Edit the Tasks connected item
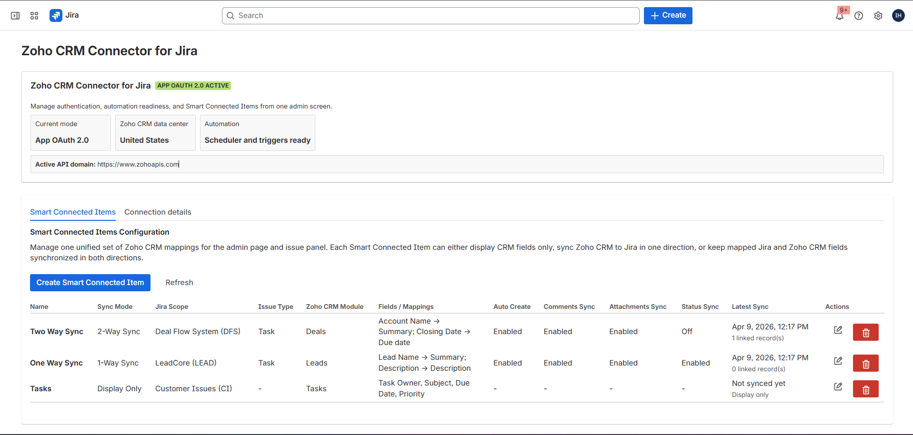913x435 pixels. (839, 386)
